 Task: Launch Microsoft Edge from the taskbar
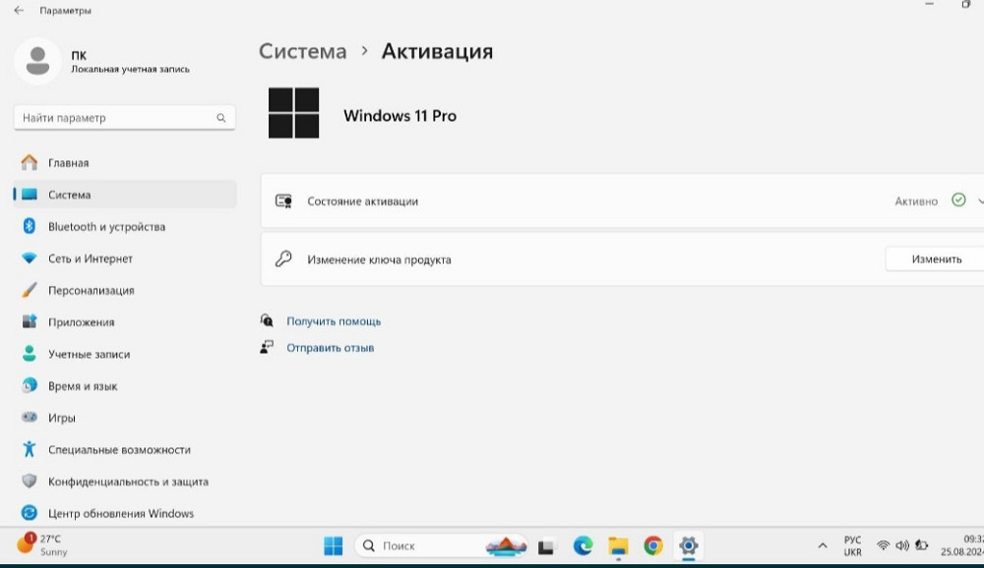tap(583, 544)
